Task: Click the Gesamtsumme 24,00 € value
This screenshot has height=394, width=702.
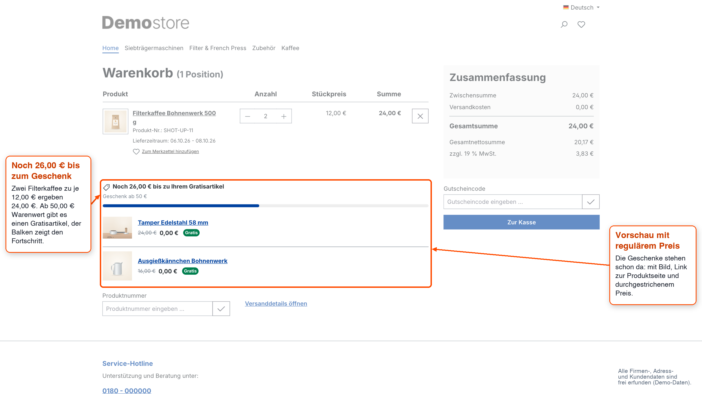Action: [581, 126]
